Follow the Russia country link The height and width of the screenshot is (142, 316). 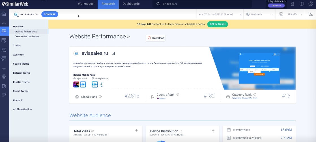click(162, 98)
